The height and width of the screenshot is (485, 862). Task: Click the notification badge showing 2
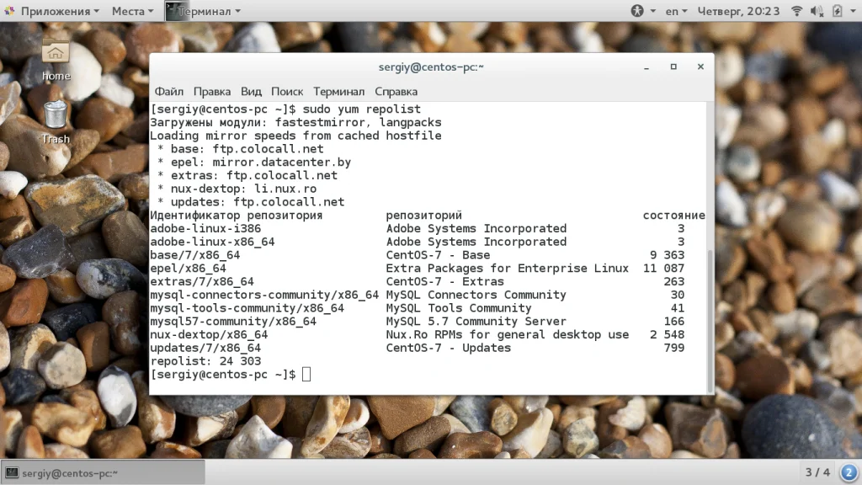click(849, 472)
